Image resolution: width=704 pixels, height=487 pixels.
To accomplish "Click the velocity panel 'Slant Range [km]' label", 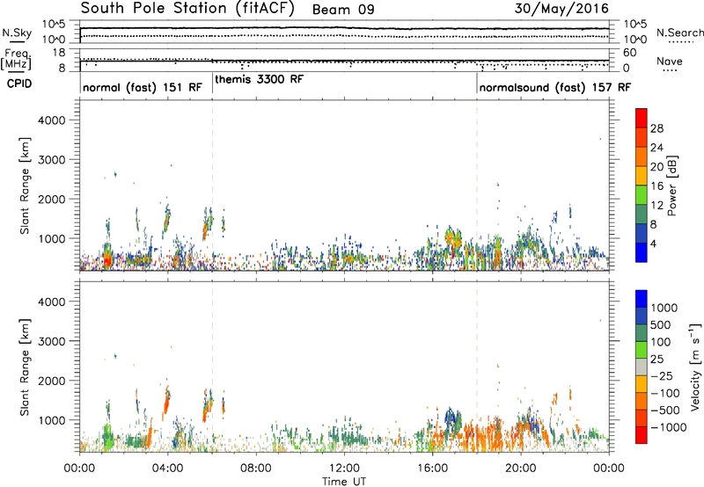I will click(x=25, y=367).
